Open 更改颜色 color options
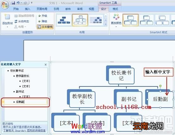Image resolution: width=175 pixels, height=135 pixels. coord(116,20)
